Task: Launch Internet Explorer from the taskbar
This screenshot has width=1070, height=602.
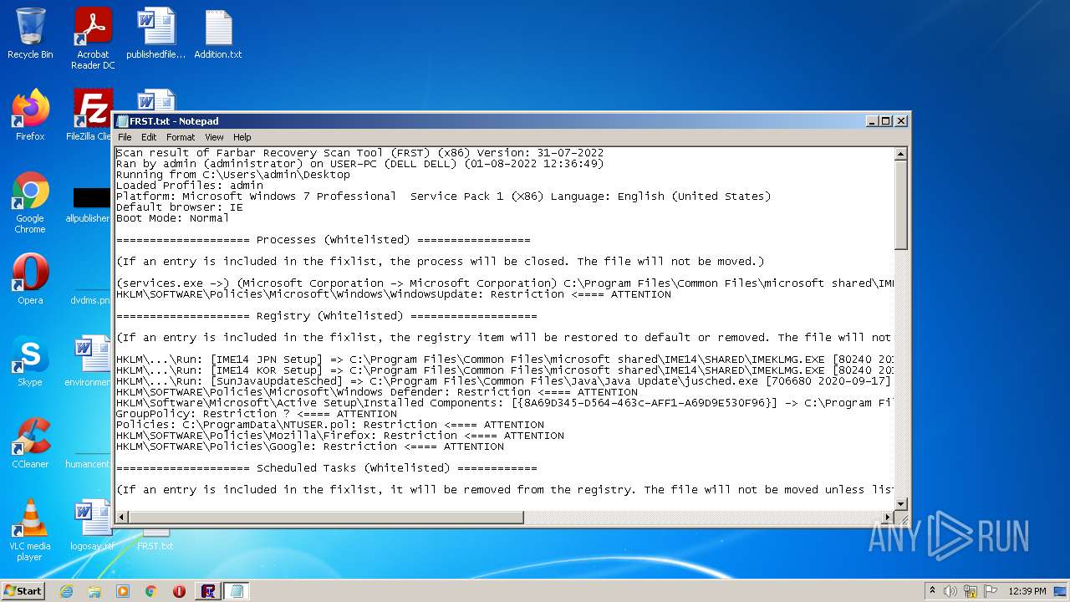Action: pos(66,591)
